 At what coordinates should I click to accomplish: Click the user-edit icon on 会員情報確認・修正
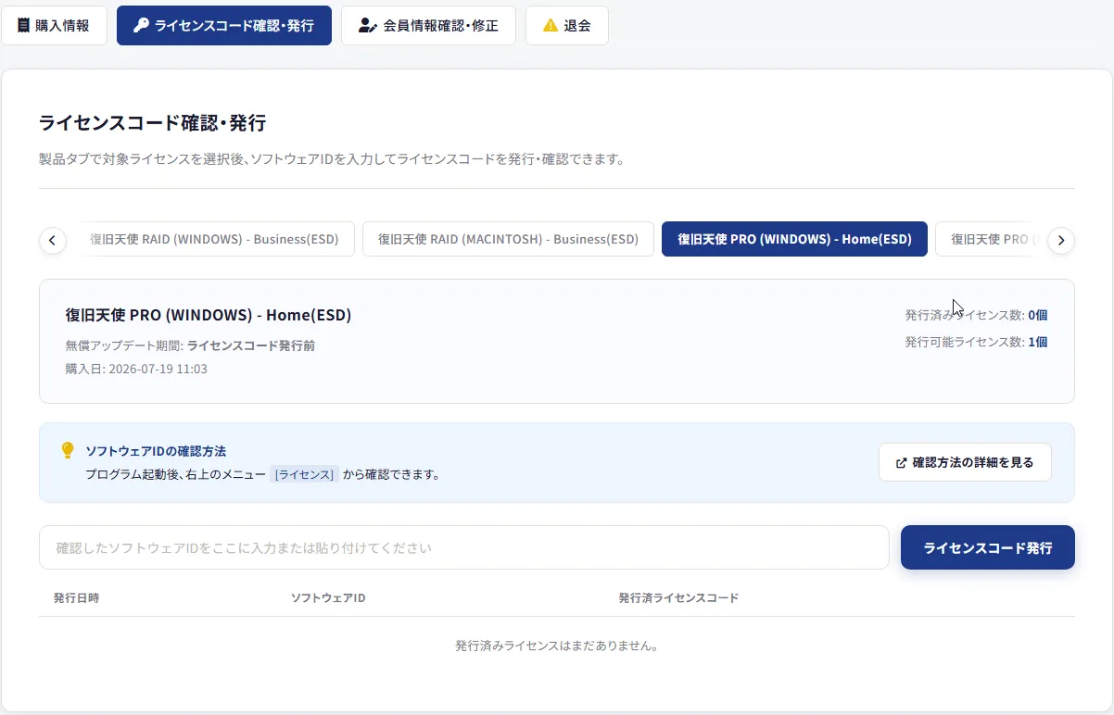367,26
